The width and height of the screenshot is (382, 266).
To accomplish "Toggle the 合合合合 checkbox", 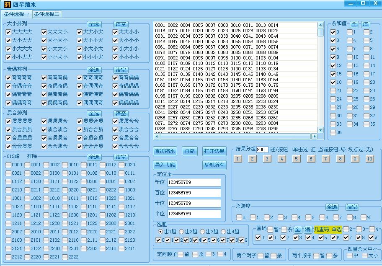I will coord(115,146).
